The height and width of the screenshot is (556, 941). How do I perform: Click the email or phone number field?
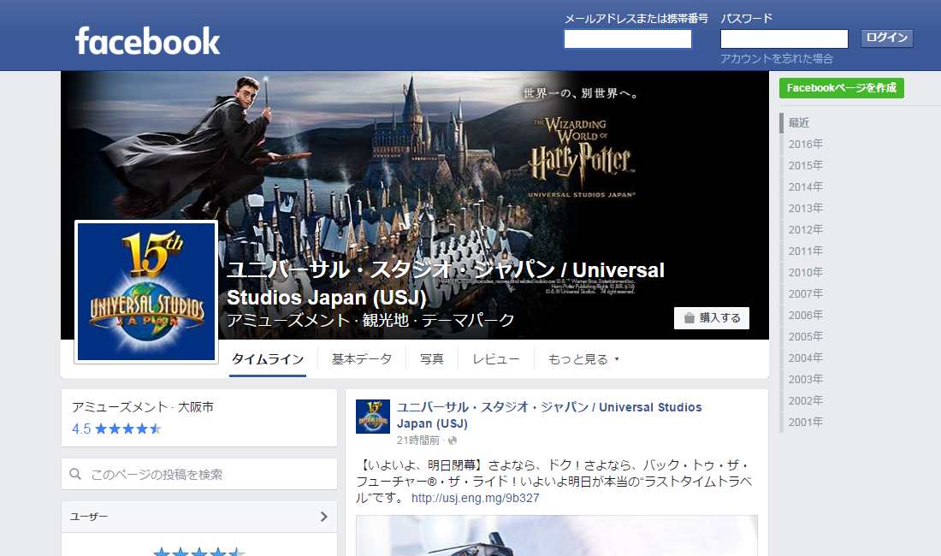pyautogui.click(x=628, y=39)
